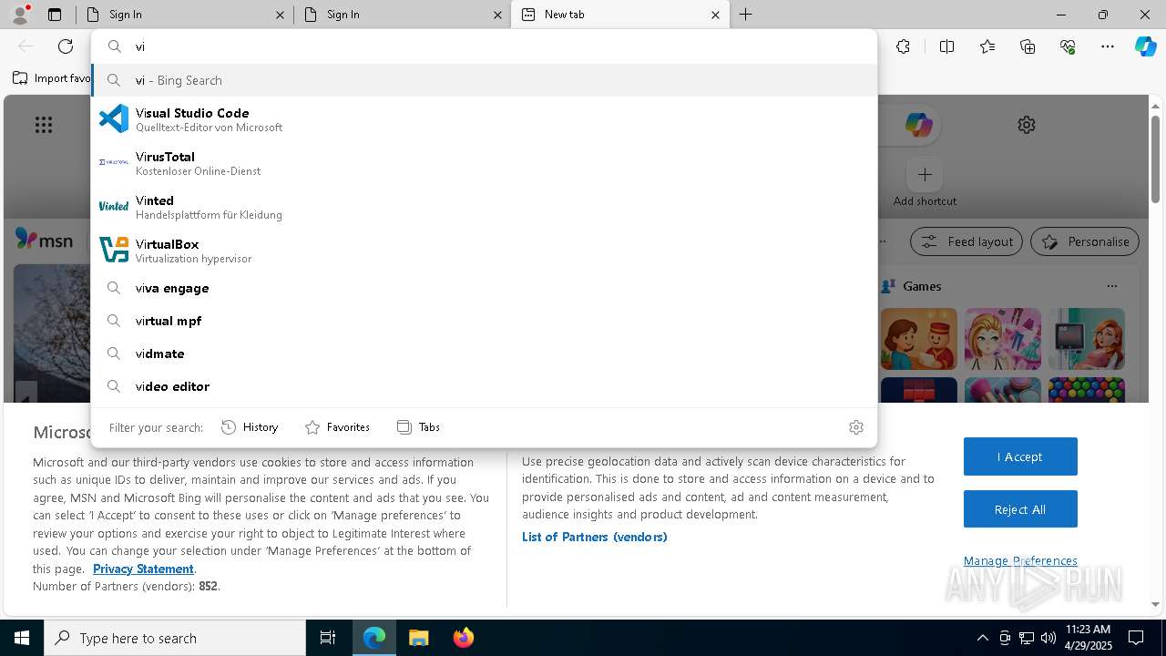Click Microsoft Edge taskbar icon
The image size is (1166, 656).
click(x=374, y=638)
